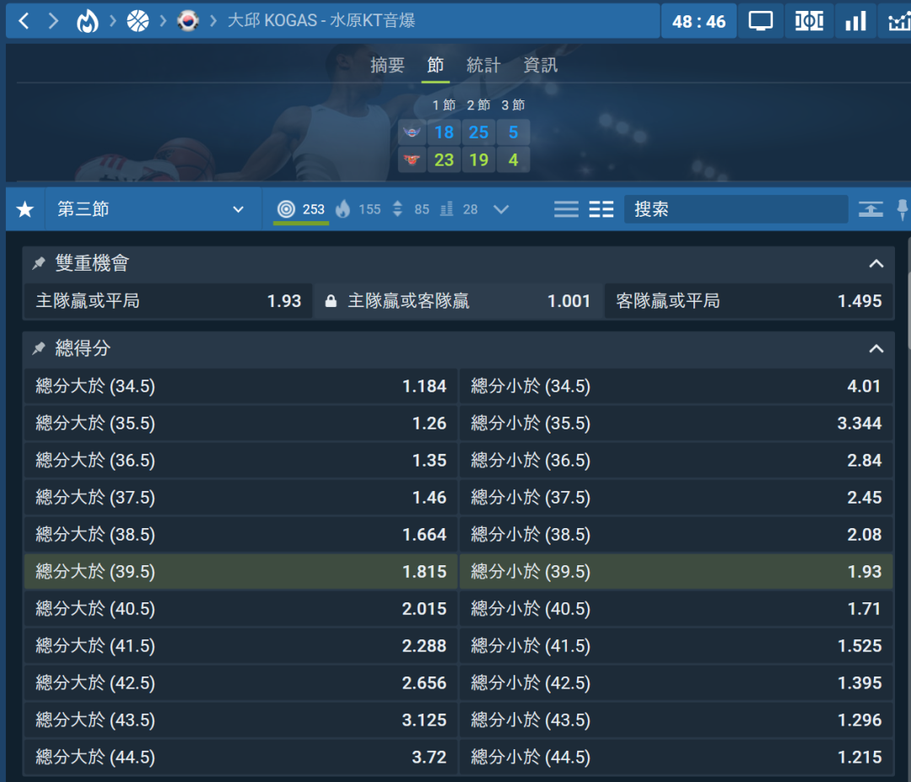Screen dimensions: 911x782
Task: Collapse all markets using the top-arrow icon
Action: click(871, 209)
